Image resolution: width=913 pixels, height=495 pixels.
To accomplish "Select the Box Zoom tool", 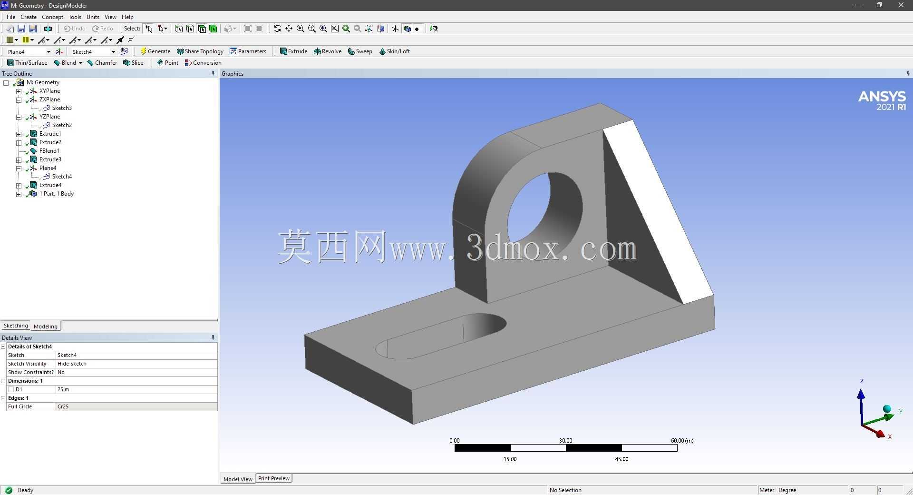I will pos(311,29).
